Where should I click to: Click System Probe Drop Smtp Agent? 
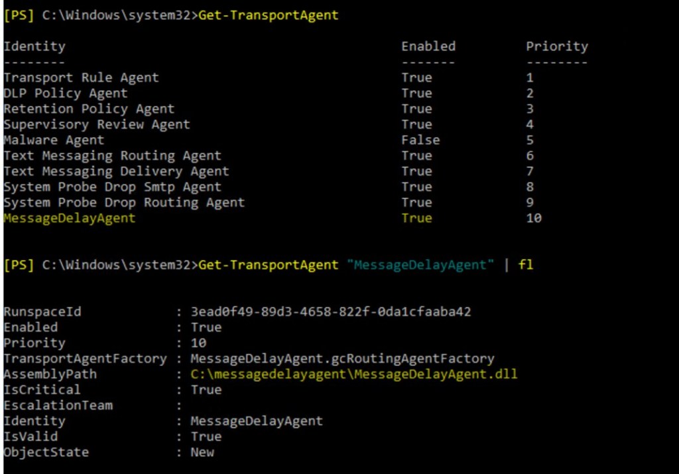point(112,187)
